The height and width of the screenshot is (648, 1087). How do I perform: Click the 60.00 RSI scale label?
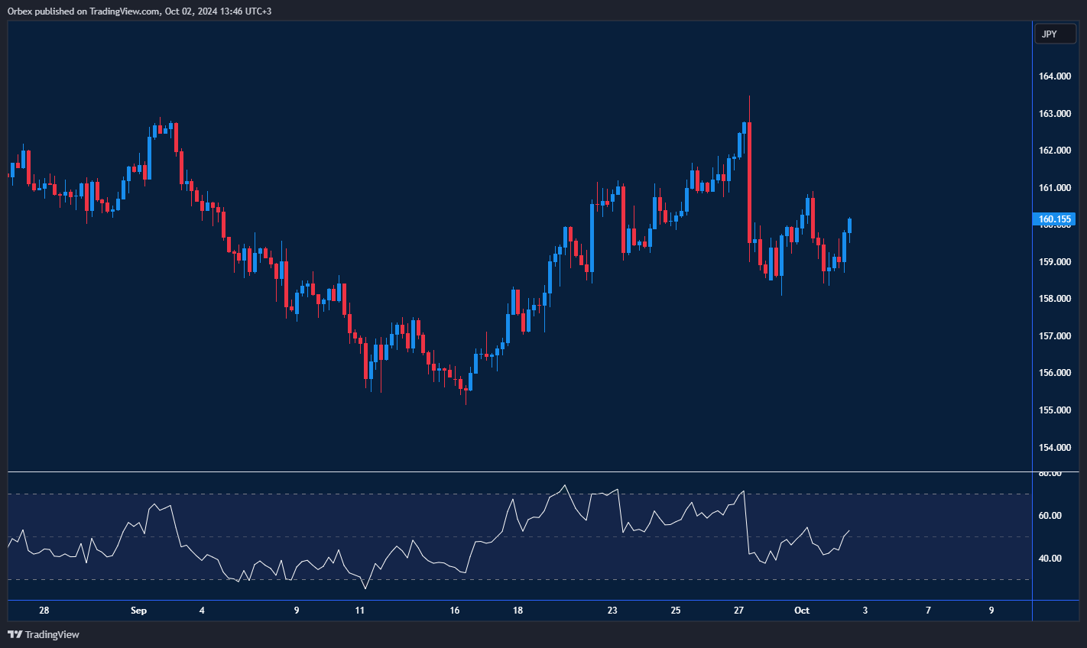[1050, 516]
